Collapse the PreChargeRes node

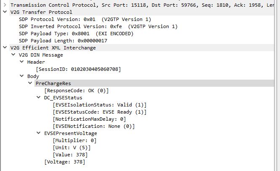30,83
